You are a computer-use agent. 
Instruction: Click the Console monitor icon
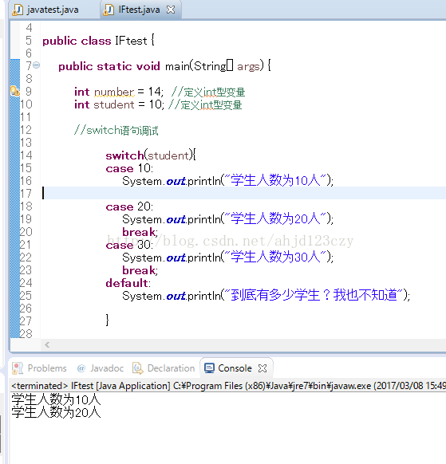(x=209, y=368)
